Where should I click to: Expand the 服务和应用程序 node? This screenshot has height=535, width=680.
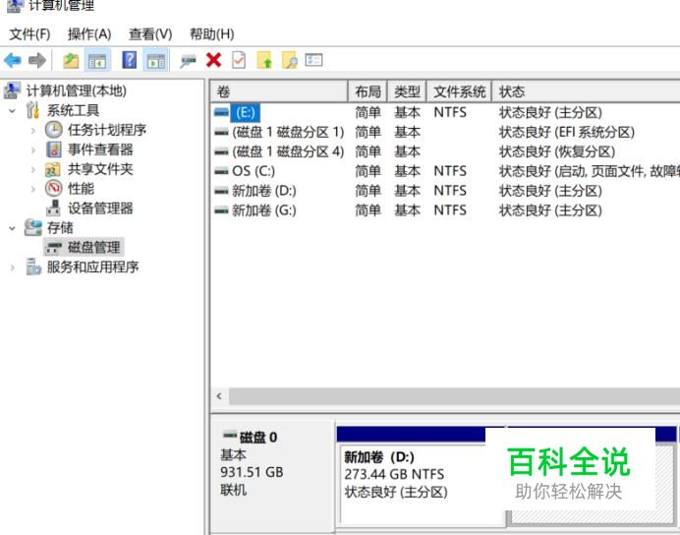tap(12, 267)
